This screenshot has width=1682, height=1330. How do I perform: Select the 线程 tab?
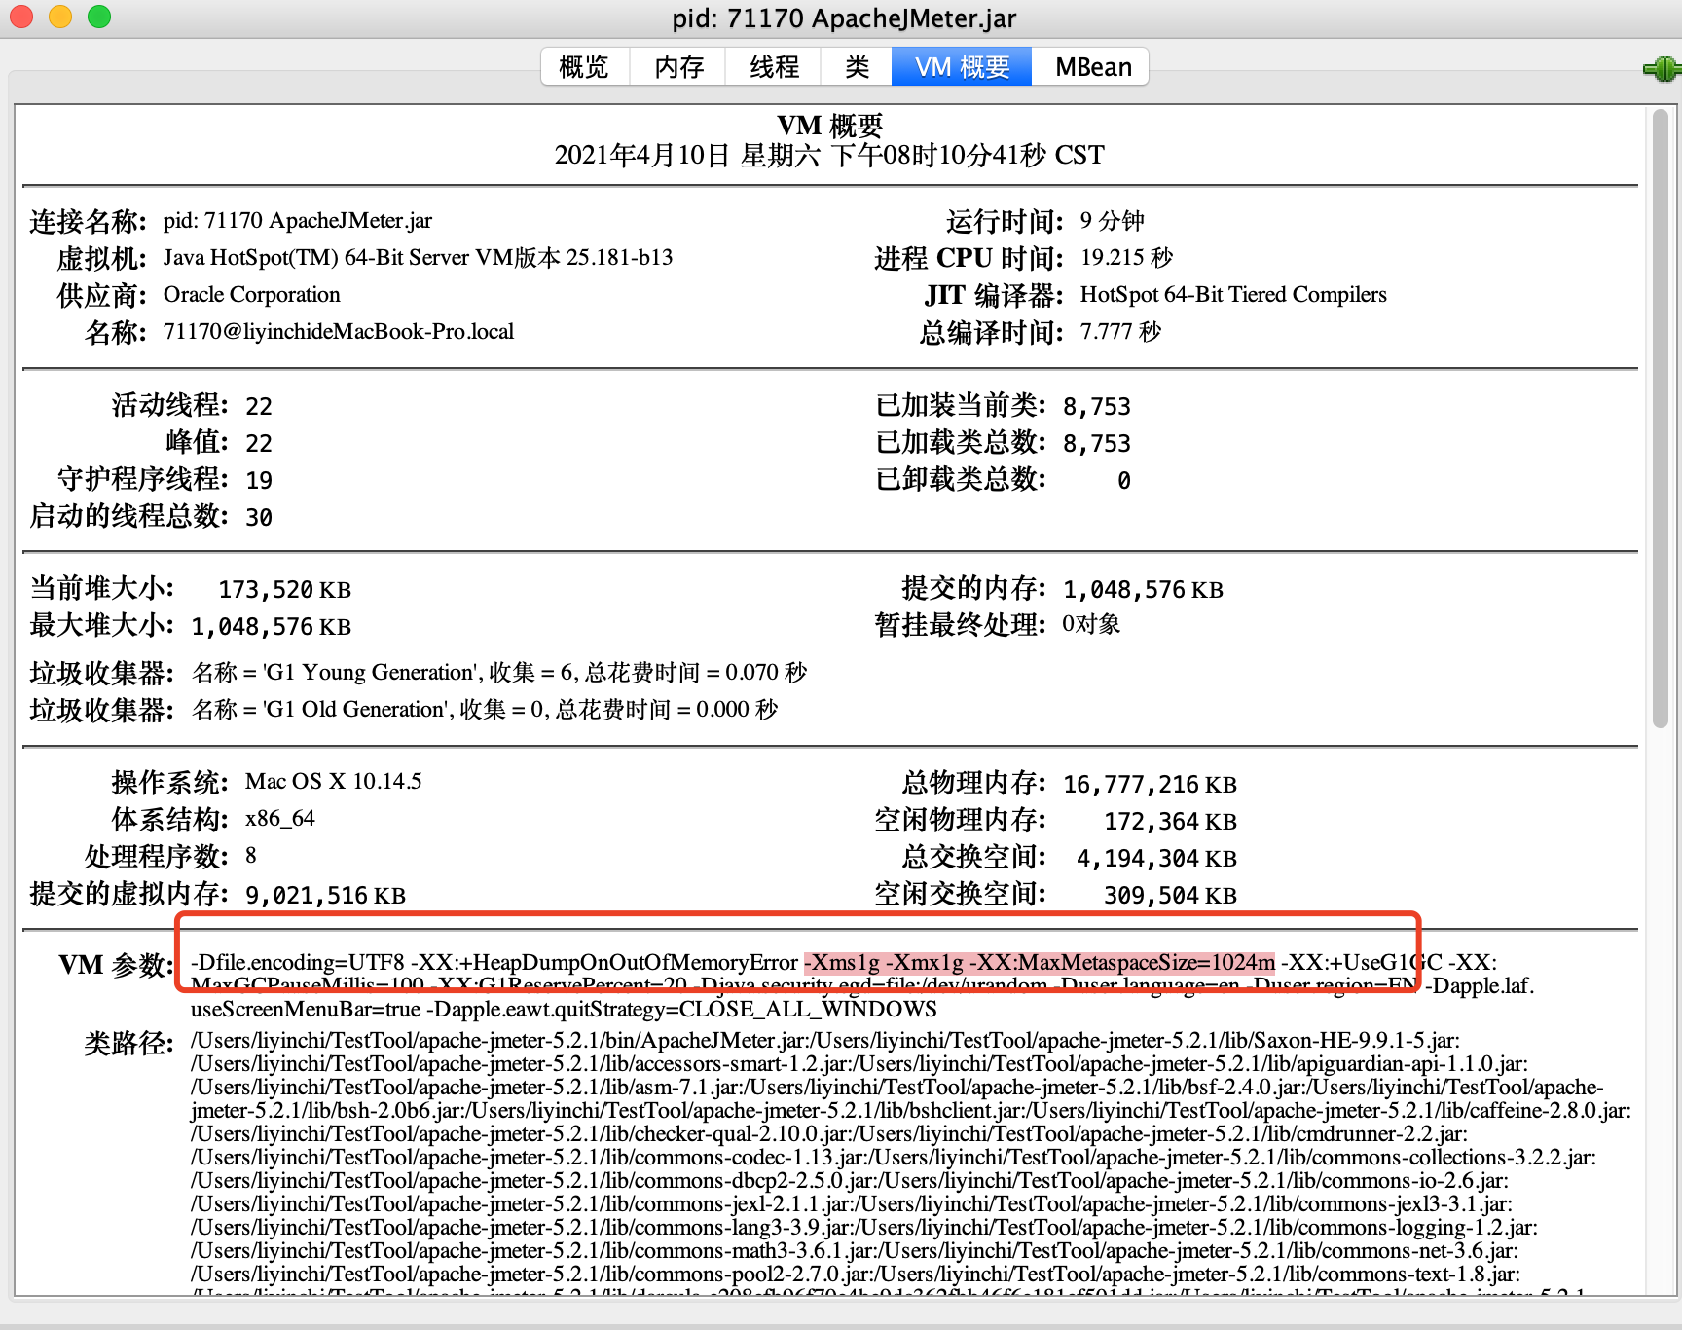(x=774, y=67)
